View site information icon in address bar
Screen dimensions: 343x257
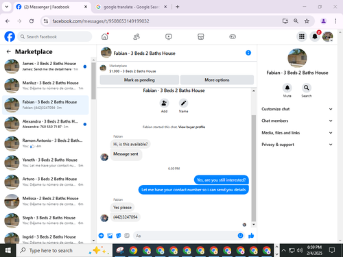tap(46, 21)
